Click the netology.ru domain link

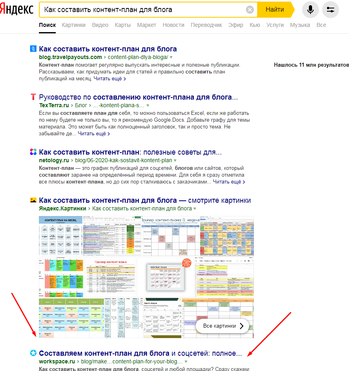point(54,160)
